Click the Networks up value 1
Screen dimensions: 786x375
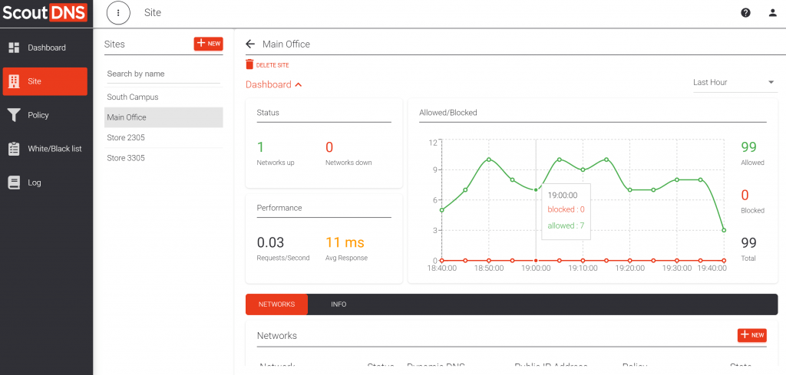point(260,147)
